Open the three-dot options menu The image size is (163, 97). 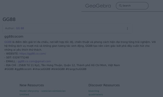127,29
